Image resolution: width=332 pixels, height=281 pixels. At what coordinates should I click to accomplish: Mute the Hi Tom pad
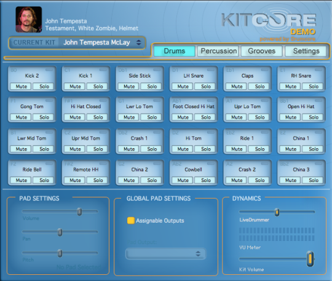[x=183, y=149]
